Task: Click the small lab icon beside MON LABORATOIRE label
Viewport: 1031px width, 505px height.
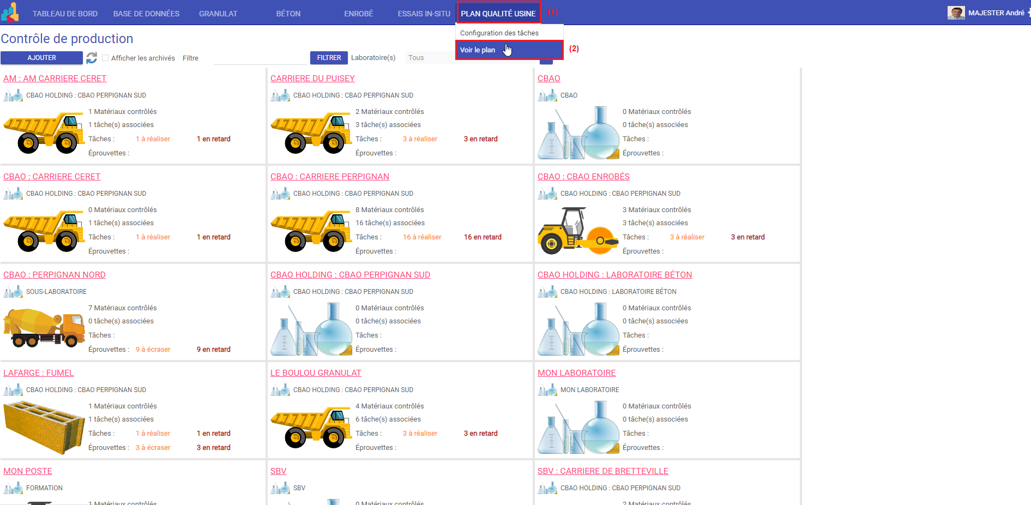Action: point(547,390)
